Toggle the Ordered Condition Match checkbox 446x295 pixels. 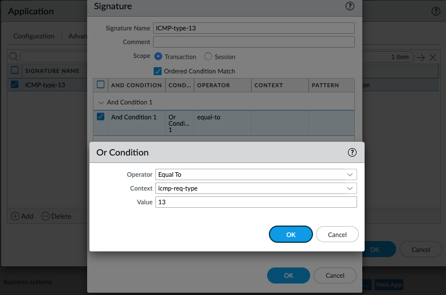point(158,71)
